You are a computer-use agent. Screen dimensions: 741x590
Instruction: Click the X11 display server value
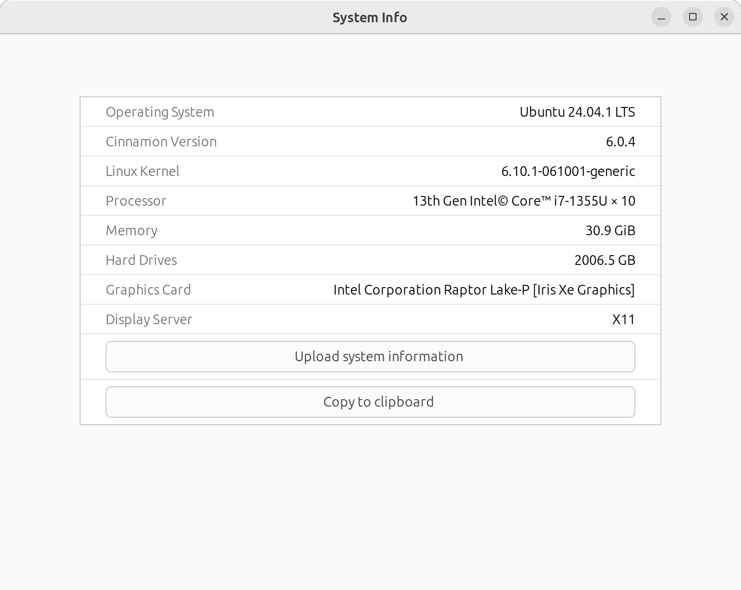pos(623,320)
